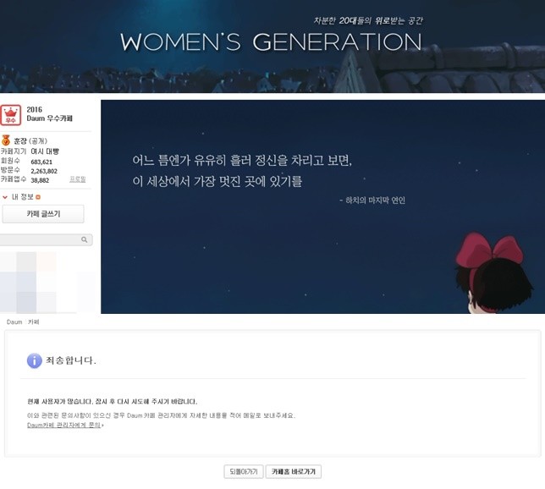Click the WOMEN'S GENERATION banner title
This screenshot has width=545, height=489.
click(x=271, y=42)
